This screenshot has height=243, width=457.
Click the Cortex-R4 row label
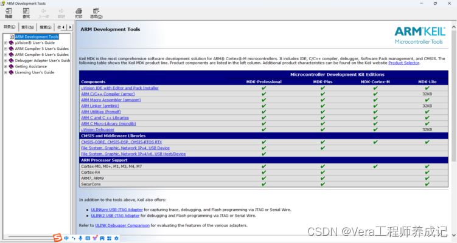[90, 173]
